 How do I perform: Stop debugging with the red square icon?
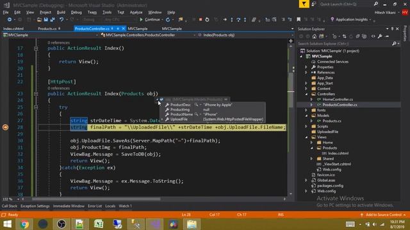click(201, 20)
